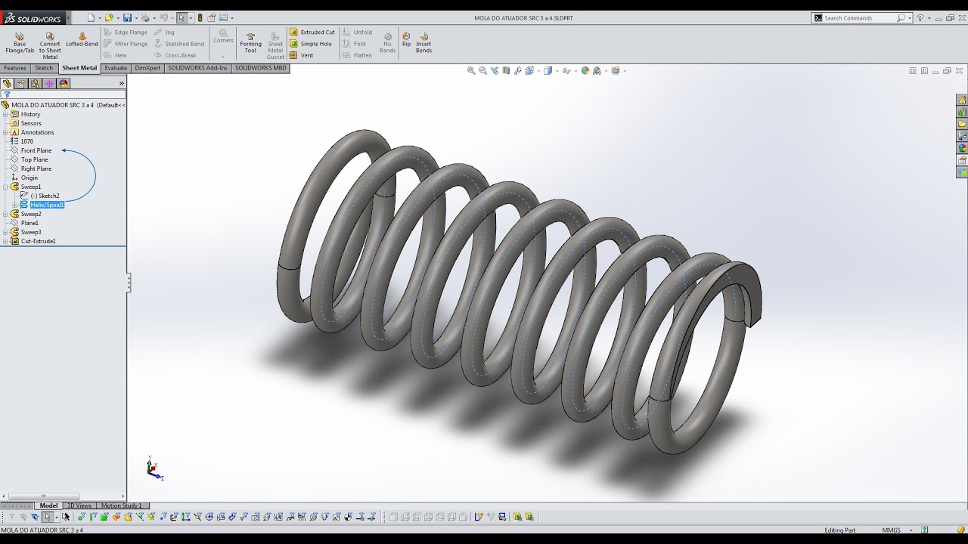
Task: Select Convert to Sheet Metal tool
Action: click(50, 45)
